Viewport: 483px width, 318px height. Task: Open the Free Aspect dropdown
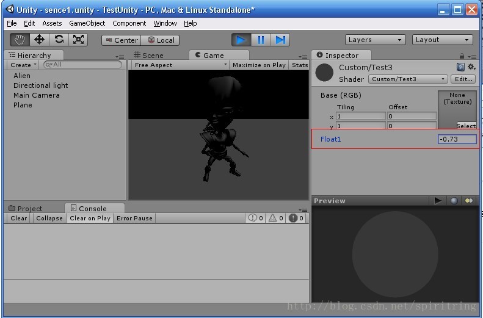181,65
